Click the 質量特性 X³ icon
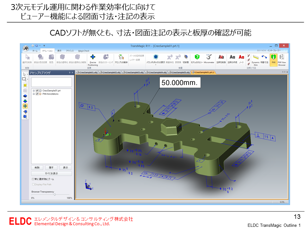This screenshot has height=231, width=308. 170,57
